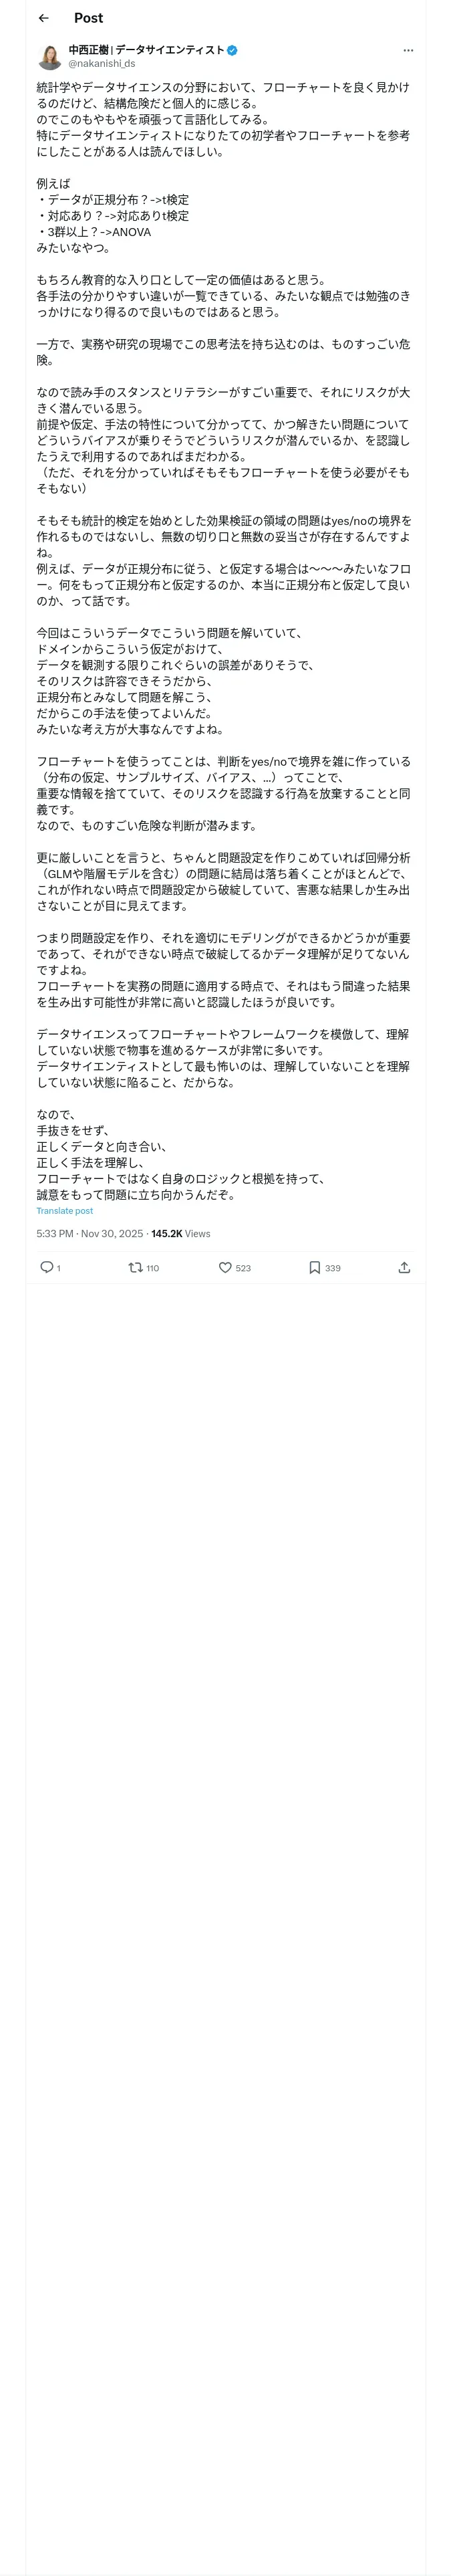This screenshot has width=451, height=2576.
Task: Click the reply count of 1
Action: pyautogui.click(x=59, y=1268)
